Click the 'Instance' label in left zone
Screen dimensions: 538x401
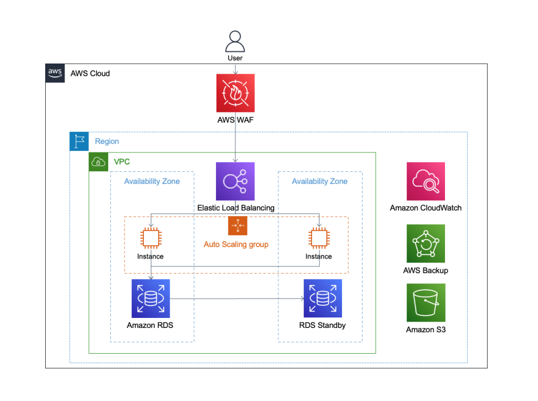(150, 256)
